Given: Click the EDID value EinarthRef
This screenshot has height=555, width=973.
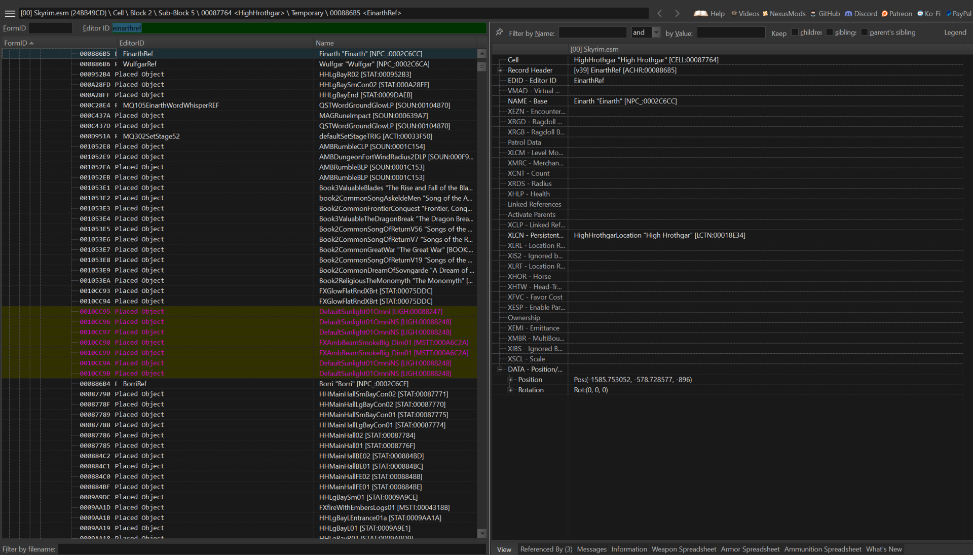Looking at the screenshot, I should click(x=589, y=81).
